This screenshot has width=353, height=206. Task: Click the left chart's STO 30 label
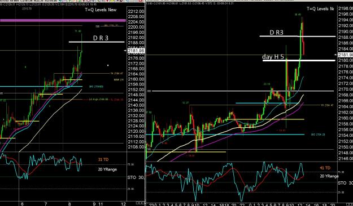pyautogui.click(x=136, y=177)
